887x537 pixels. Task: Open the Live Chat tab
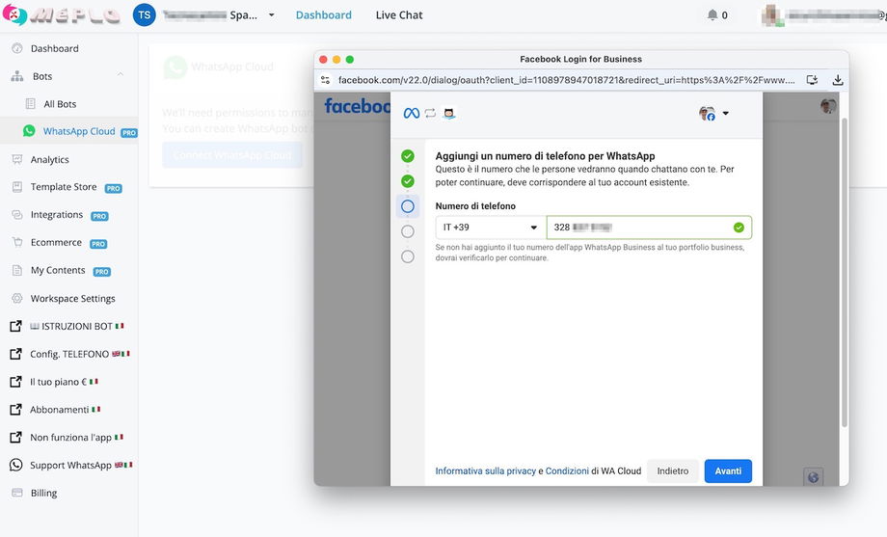[x=399, y=15]
